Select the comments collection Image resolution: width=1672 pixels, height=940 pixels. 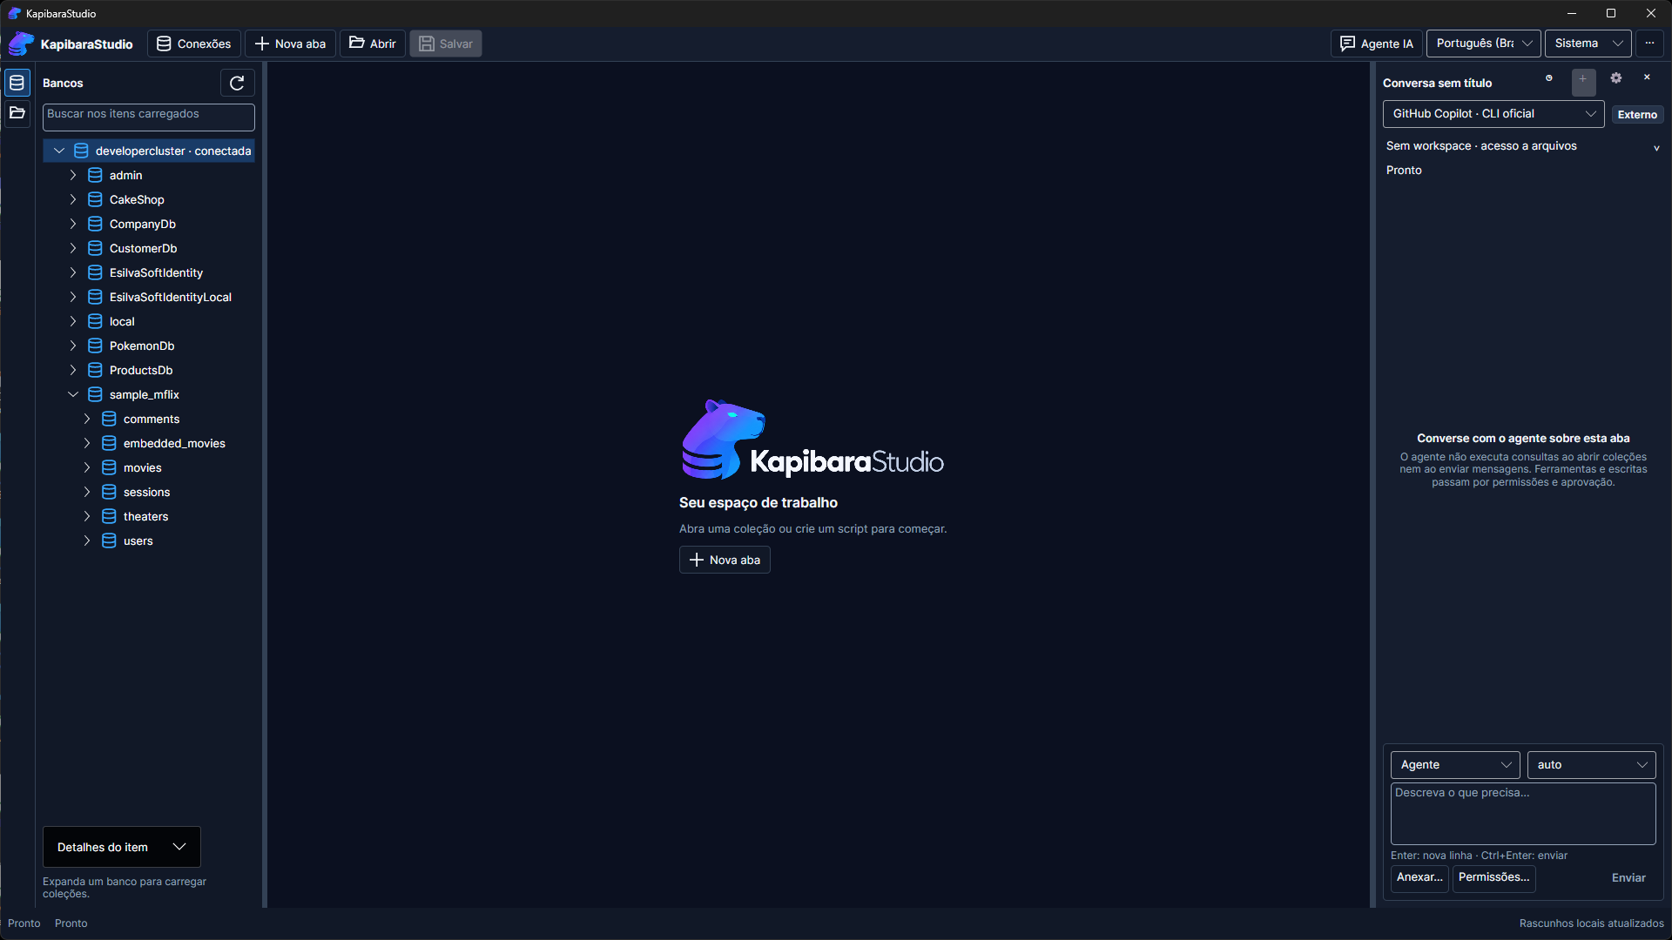pyautogui.click(x=152, y=420)
